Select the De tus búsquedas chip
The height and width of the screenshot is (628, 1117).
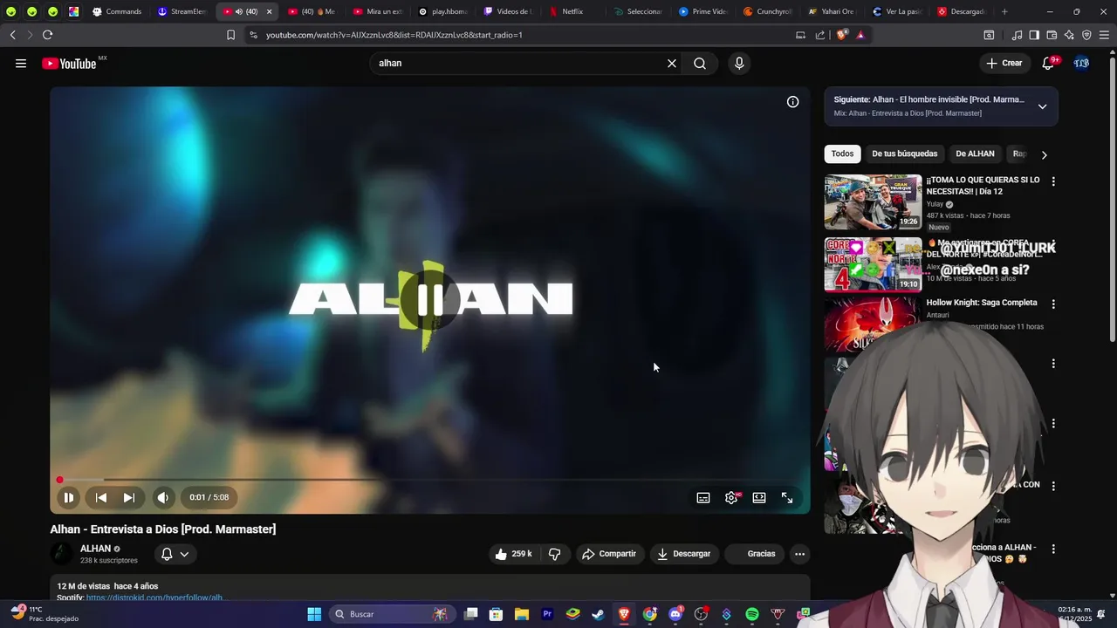[905, 154]
